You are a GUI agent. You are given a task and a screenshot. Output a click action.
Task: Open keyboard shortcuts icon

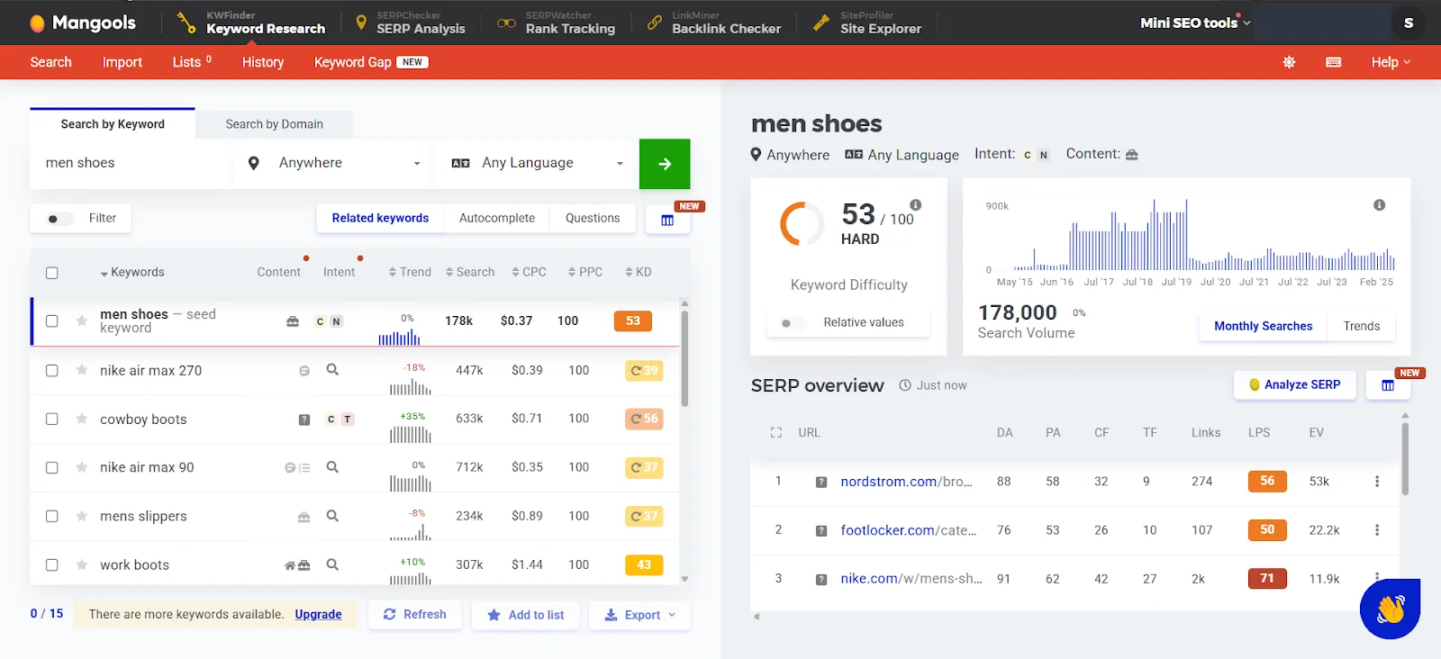point(1334,62)
